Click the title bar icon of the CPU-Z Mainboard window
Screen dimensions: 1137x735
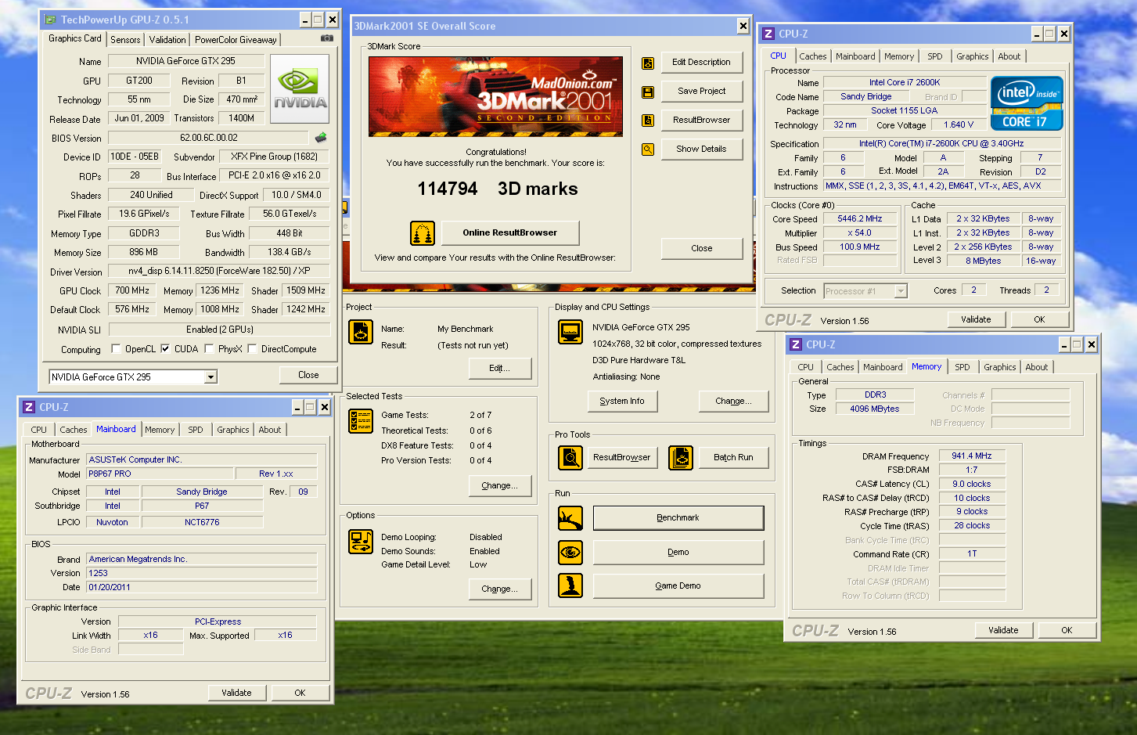click(x=29, y=407)
